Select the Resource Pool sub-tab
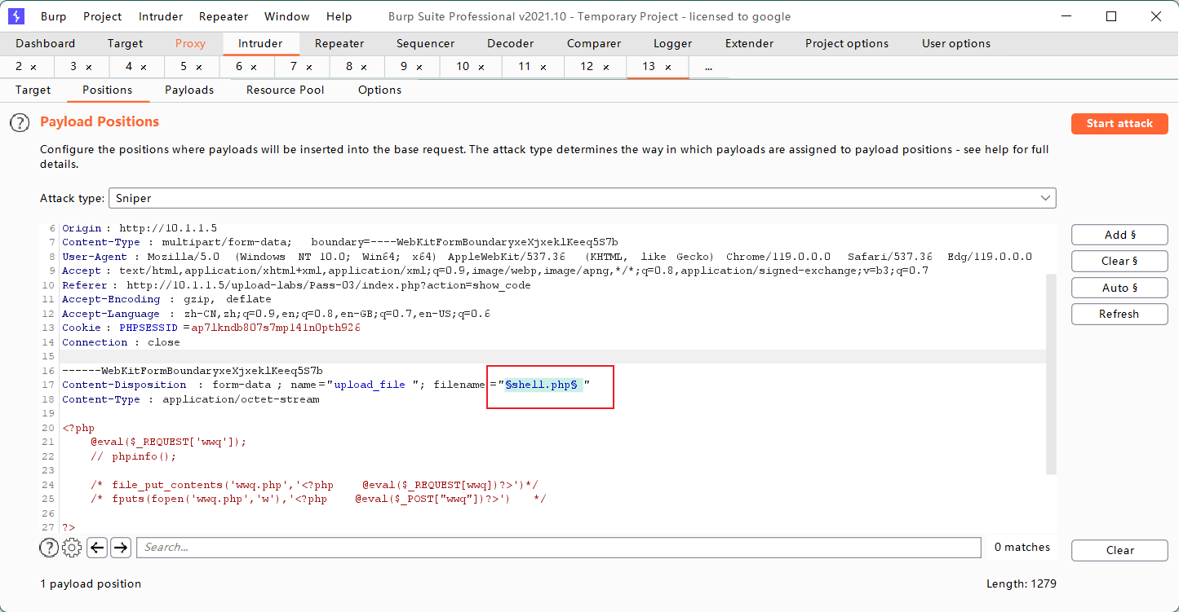 pos(286,90)
